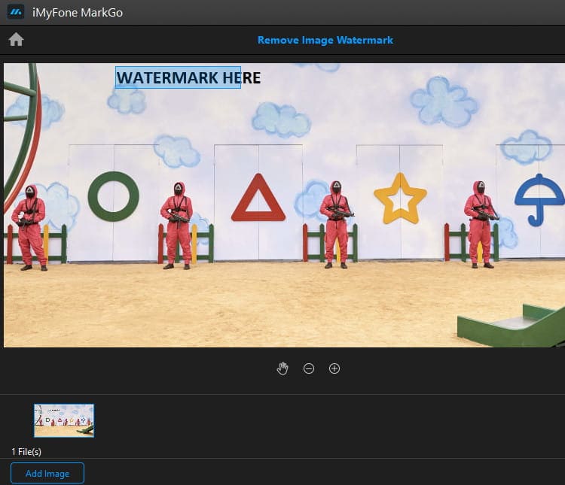The height and width of the screenshot is (485, 565).
Task: Click the watermark selection box
Action: [178, 77]
